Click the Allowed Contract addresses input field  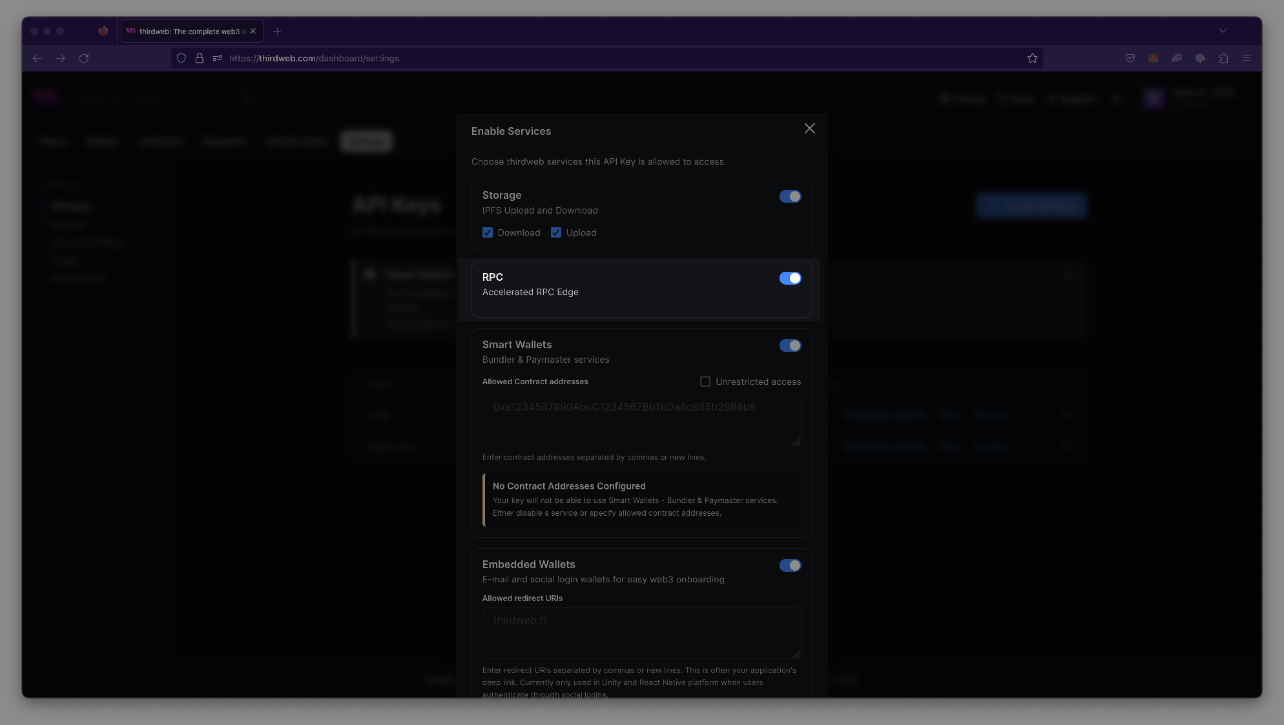pyautogui.click(x=641, y=420)
